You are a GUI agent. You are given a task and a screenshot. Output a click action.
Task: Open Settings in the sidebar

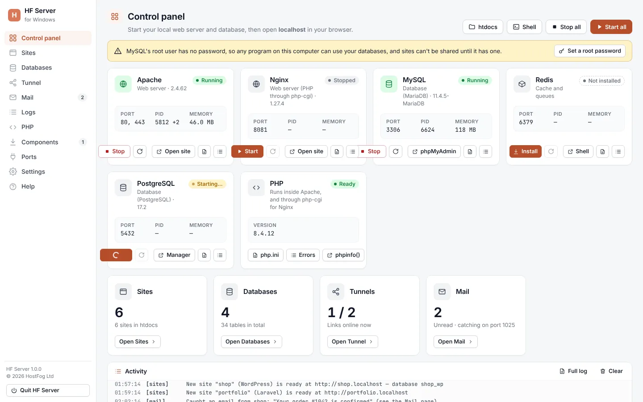[x=48, y=172]
